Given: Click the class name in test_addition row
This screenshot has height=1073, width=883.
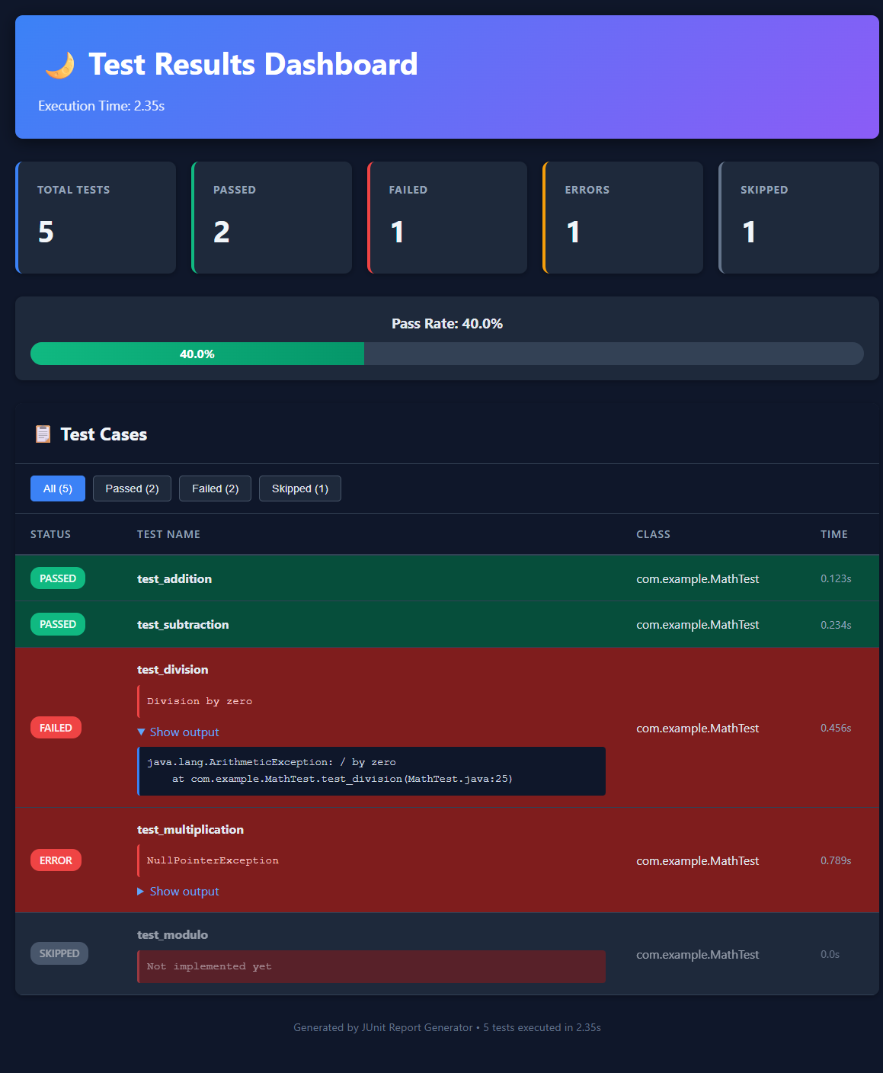Looking at the screenshot, I should coord(698,578).
